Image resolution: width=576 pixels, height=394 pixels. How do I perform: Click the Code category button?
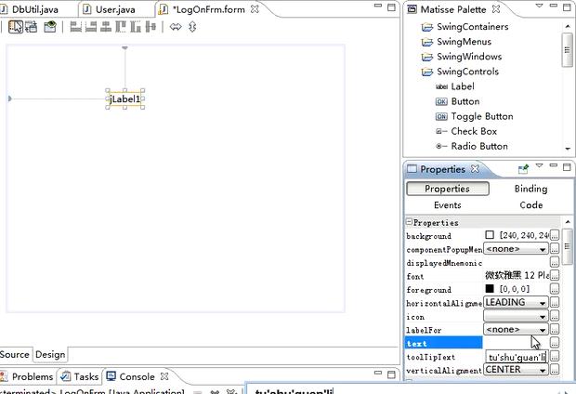click(530, 205)
